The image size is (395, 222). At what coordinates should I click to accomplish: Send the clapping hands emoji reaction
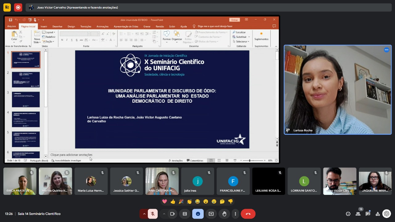[189, 201]
